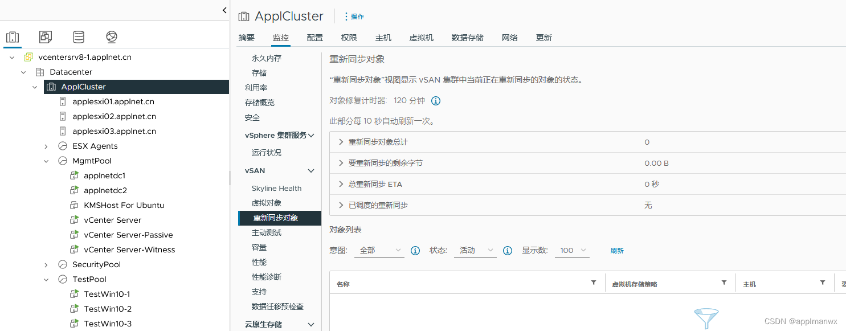The image size is (846, 331).
Task: Open the 意图 dropdown set to 全部
Action: [x=379, y=251]
